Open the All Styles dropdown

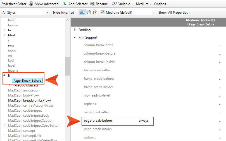tap(25, 12)
